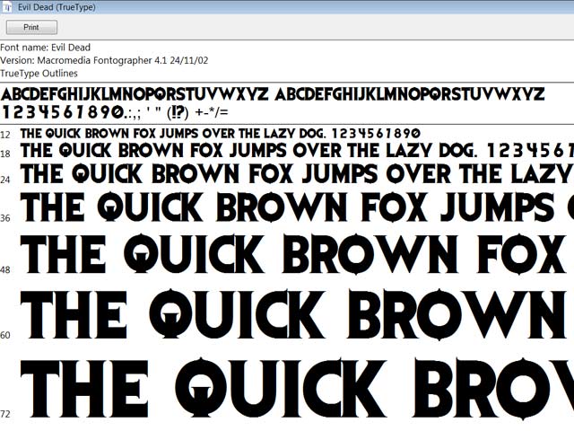Screen dimensions: 574x431
Task: Click the 60 point size label
Action: click(5, 335)
